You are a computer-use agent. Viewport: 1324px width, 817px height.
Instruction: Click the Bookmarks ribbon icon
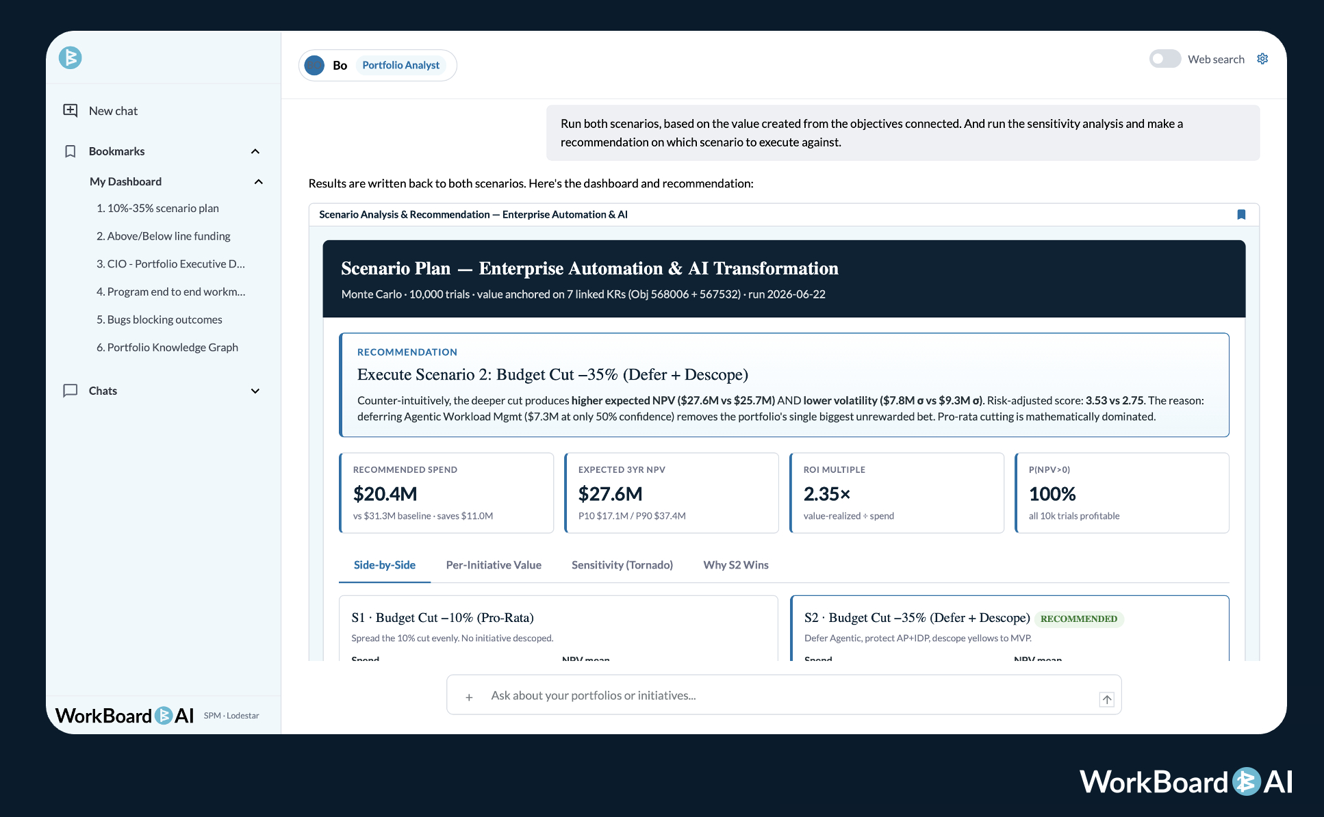click(70, 151)
